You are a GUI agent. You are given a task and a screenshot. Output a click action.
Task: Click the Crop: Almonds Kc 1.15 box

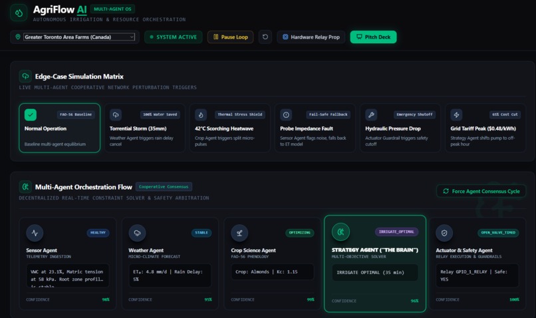(x=273, y=272)
